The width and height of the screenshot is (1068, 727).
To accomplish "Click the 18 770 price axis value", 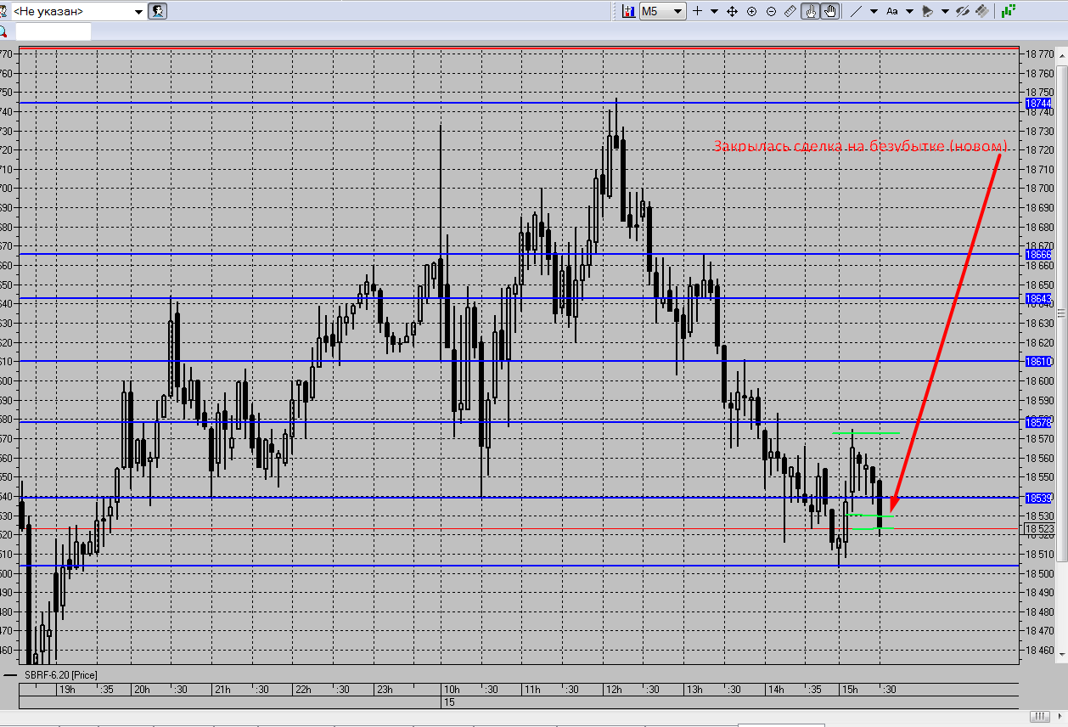I will 1038,54.
